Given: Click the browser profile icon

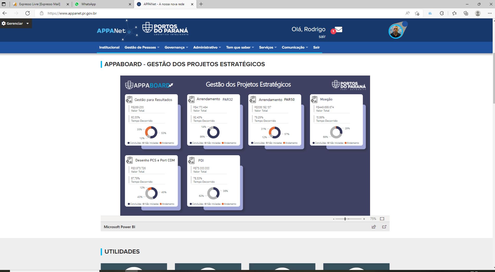Looking at the screenshot, I should point(478,13).
